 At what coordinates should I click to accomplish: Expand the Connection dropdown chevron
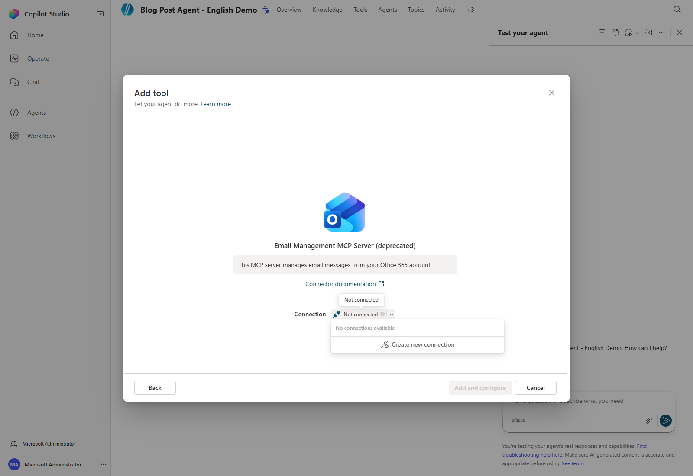(x=392, y=315)
